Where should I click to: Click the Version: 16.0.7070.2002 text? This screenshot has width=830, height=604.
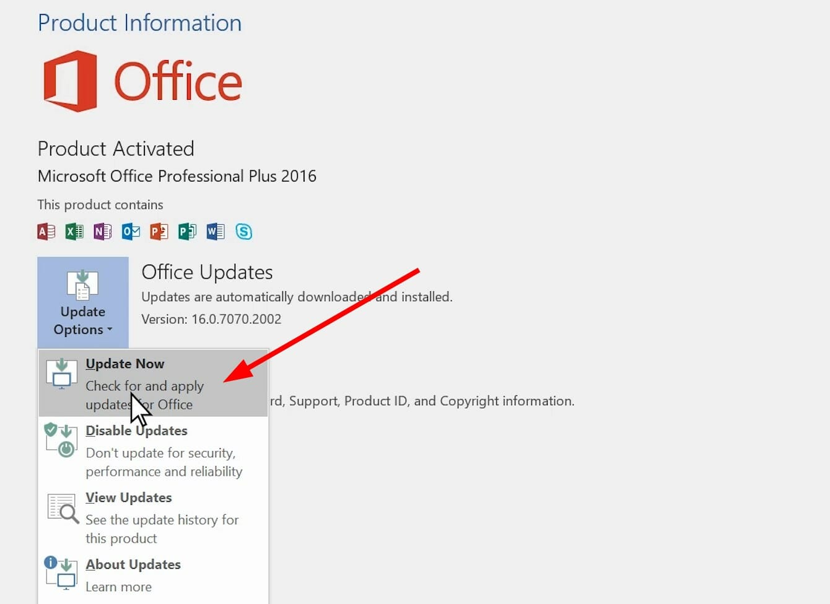point(211,319)
